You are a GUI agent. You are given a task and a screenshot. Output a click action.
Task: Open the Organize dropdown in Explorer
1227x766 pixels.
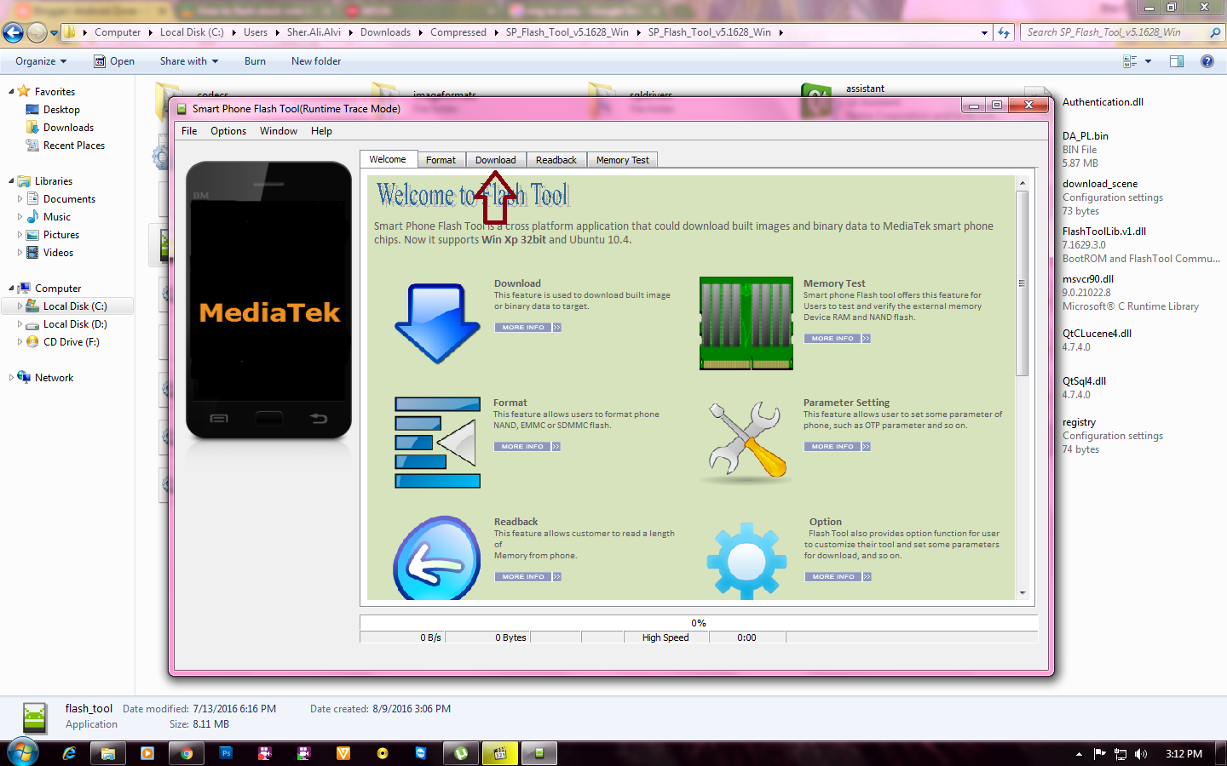click(41, 61)
